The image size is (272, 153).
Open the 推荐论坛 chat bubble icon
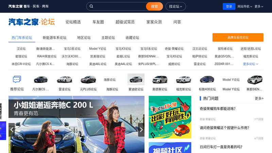coord(17,79)
